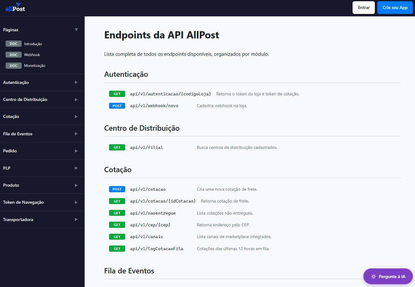Click the DOC badge beside Introdução

pyautogui.click(x=14, y=44)
